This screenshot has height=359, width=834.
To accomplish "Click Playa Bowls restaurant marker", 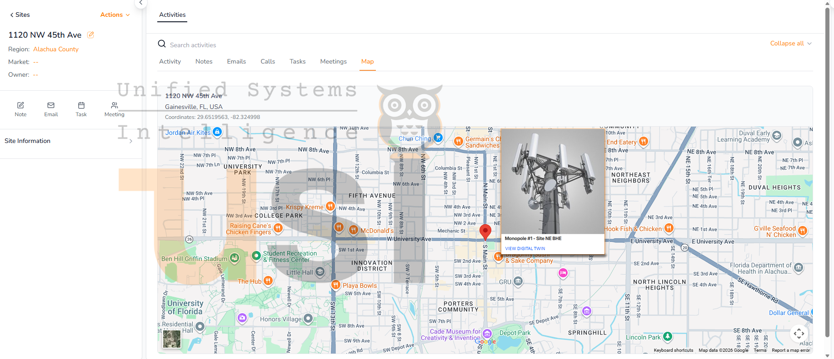I will [x=335, y=285].
